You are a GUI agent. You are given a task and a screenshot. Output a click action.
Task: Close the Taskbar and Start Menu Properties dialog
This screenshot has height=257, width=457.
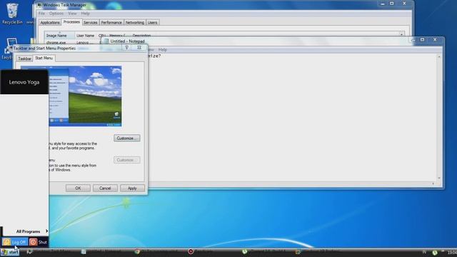(x=139, y=47)
